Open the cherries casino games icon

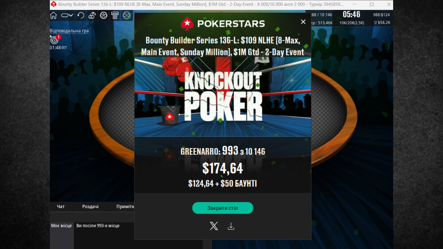pos(92,15)
